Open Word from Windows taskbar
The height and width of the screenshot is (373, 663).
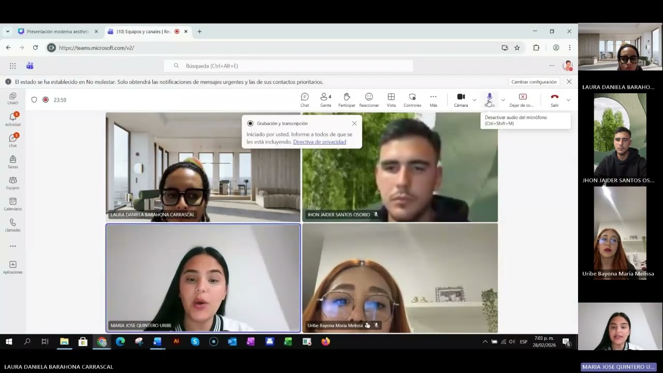(157, 342)
